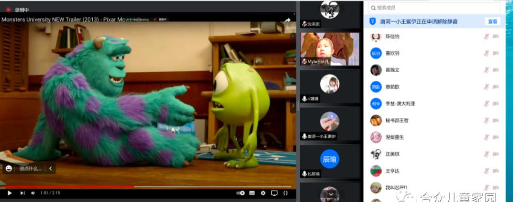Screen dimensions: 513x202
Task: Click 李慧-澳大利亚's camera icon
Action: tap(495, 104)
